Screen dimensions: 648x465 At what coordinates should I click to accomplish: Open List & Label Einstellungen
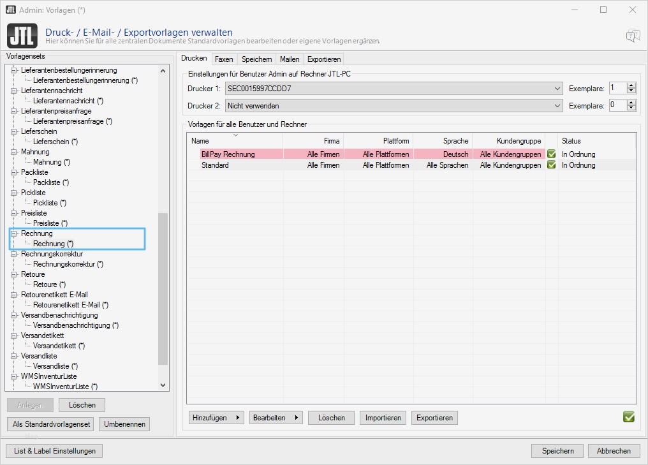[x=55, y=451]
